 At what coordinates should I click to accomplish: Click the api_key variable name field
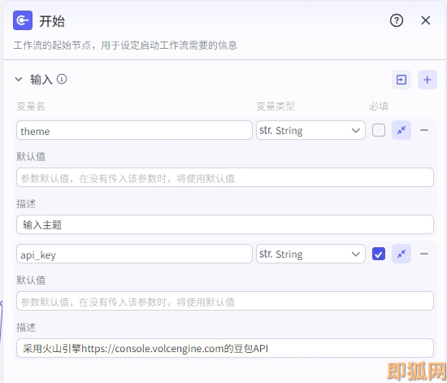(134, 254)
